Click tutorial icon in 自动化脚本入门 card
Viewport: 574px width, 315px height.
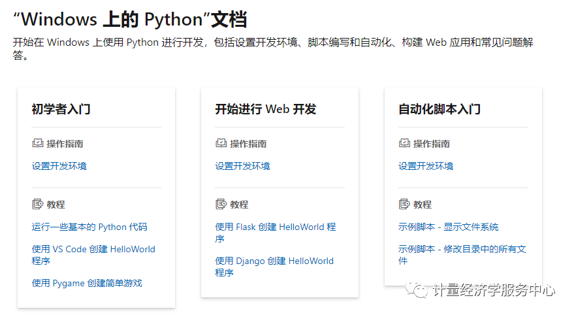[x=404, y=204]
